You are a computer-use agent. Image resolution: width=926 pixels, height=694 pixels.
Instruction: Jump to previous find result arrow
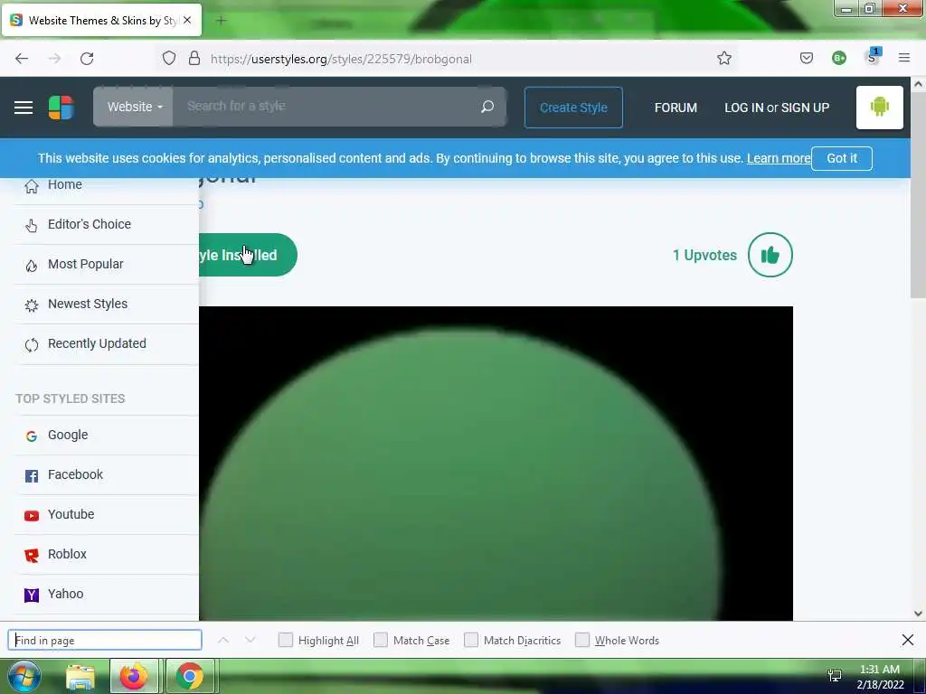(x=223, y=641)
